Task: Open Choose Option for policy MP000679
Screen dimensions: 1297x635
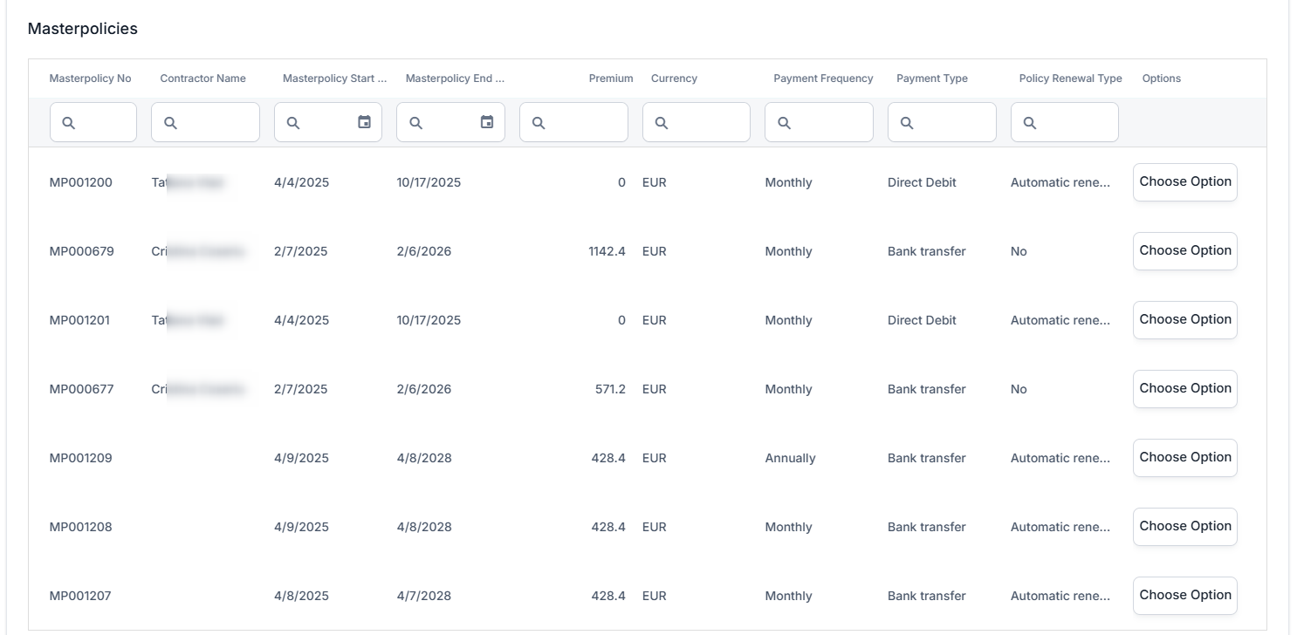Action: point(1184,251)
